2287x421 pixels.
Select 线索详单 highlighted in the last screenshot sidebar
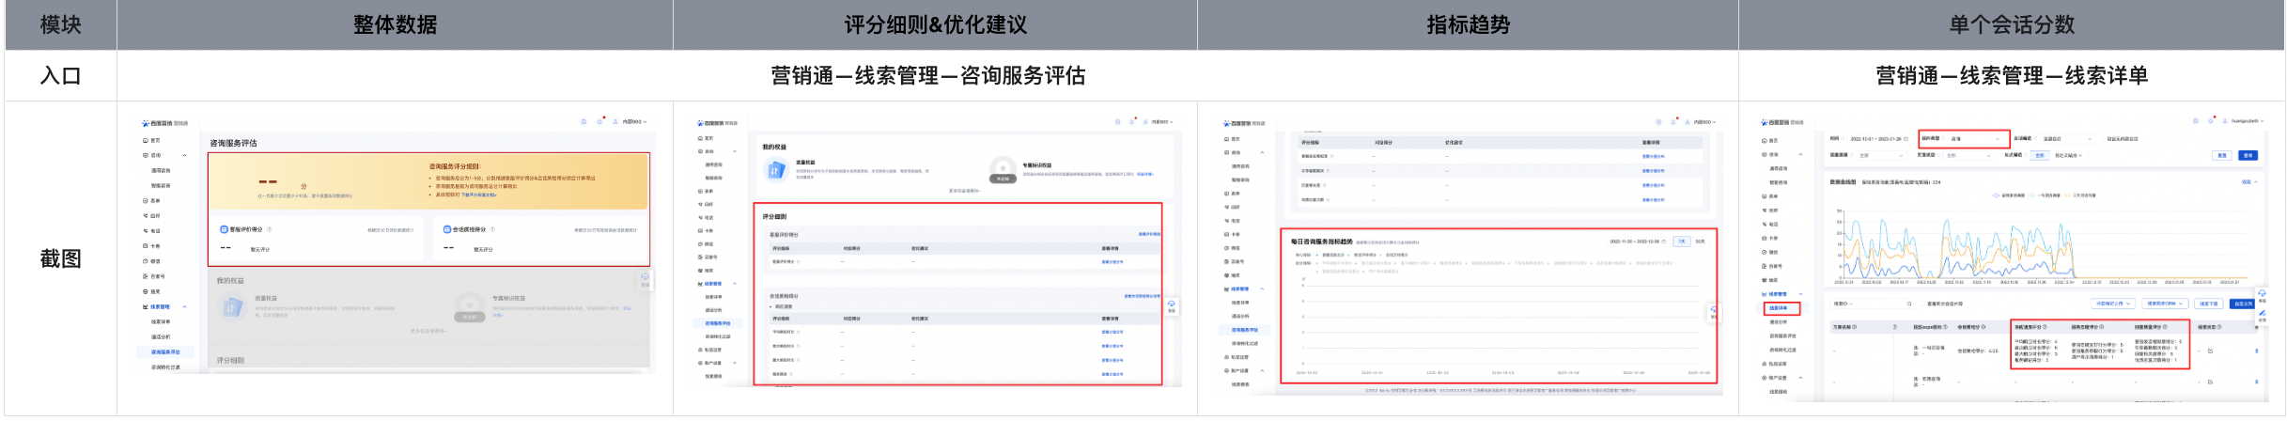[x=1779, y=308]
